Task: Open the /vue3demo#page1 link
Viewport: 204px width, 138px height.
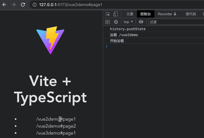Action: pyautogui.click(x=56, y=133)
